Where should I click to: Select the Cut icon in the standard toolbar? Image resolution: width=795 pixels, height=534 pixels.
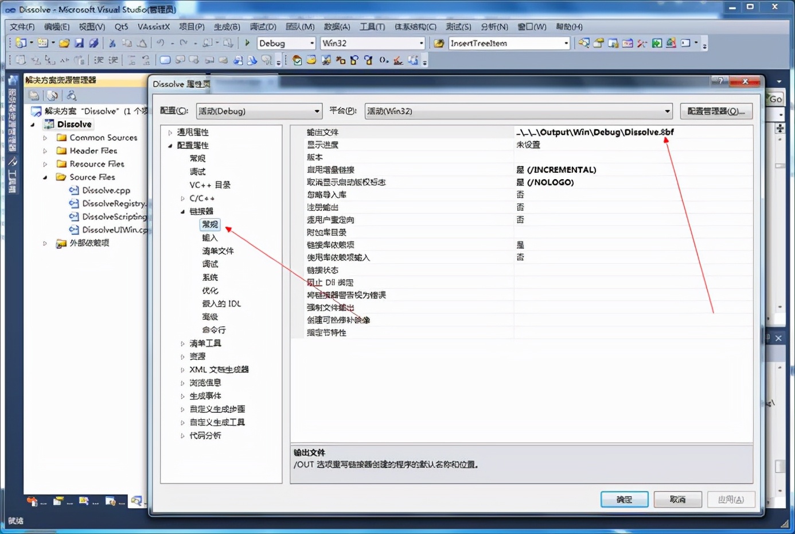point(112,43)
